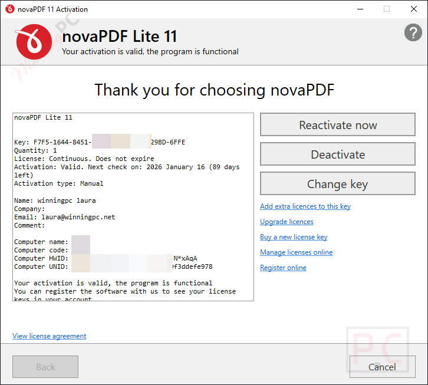The height and width of the screenshot is (385, 428).
Task: Go to Register online
Action: 283,268
